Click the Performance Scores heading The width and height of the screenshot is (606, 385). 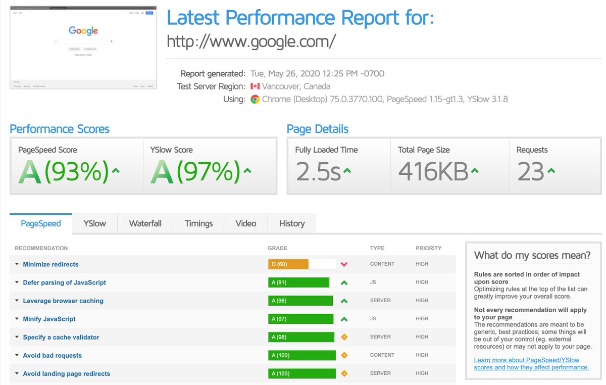pos(60,129)
